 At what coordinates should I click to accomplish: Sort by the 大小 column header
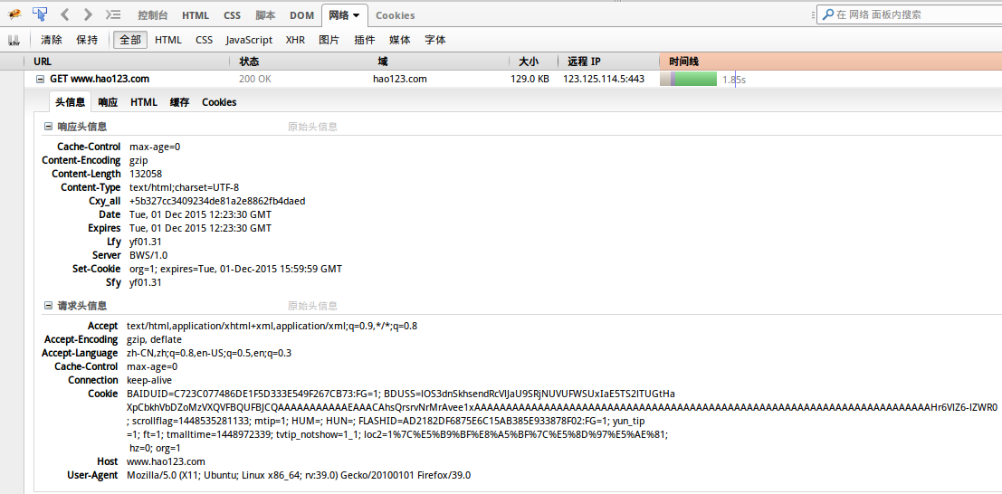[x=534, y=62]
